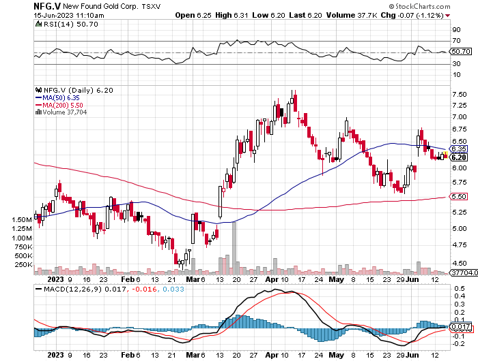Click the RSI(14) 50.70 legend text
478x361 pixels.
pos(71,24)
